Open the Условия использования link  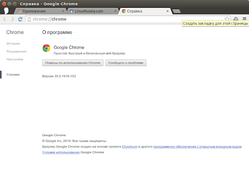(x=61, y=152)
